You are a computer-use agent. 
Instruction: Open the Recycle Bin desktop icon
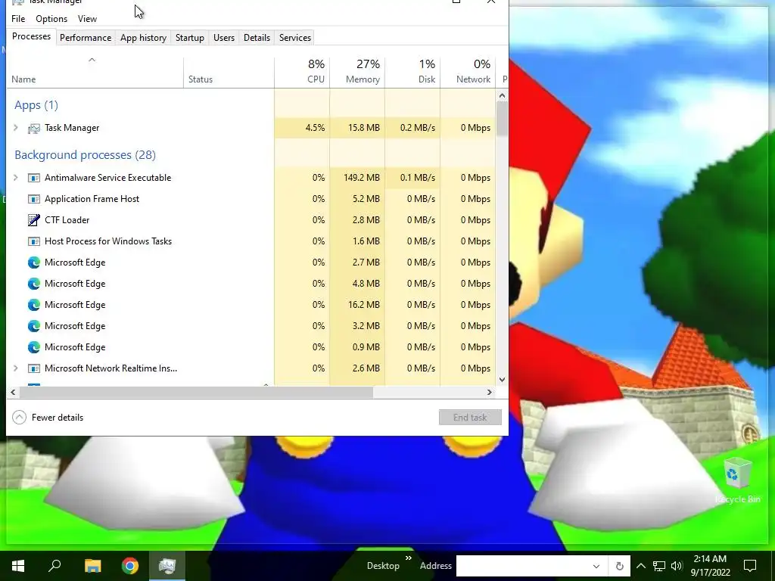coord(737,479)
